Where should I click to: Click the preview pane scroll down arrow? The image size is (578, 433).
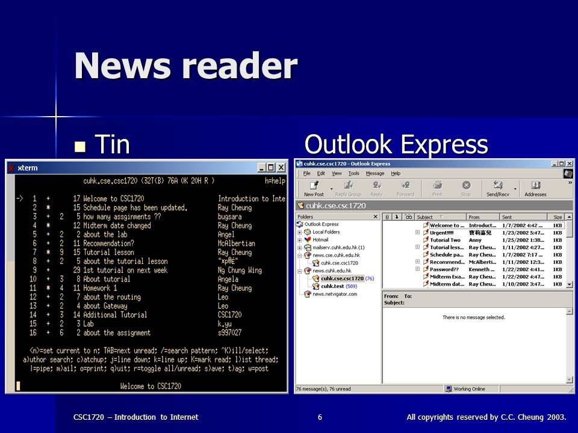pos(569,379)
